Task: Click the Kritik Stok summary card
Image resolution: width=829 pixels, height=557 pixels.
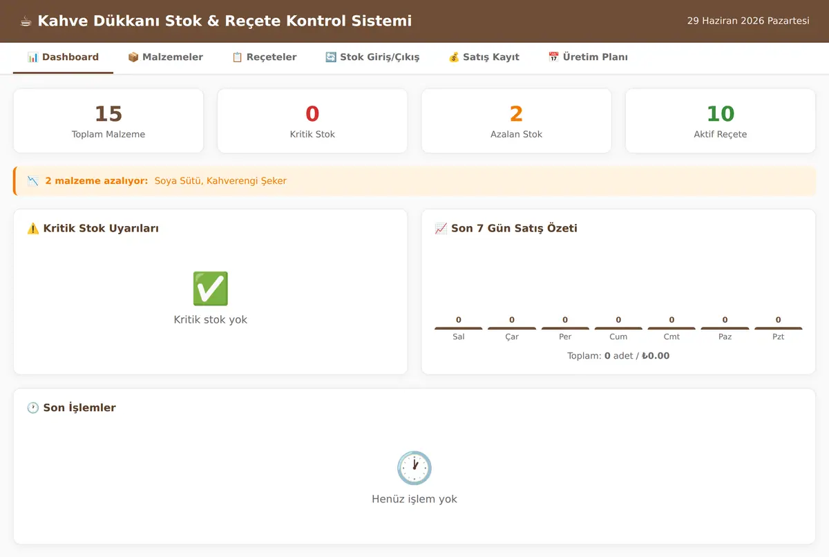Action: point(312,121)
